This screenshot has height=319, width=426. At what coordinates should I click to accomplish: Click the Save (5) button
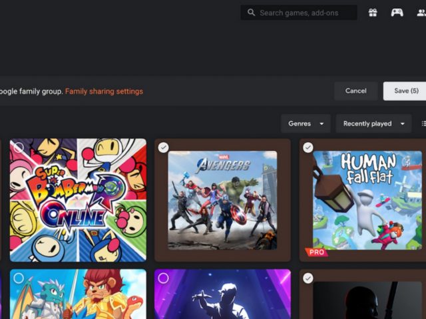tap(405, 91)
